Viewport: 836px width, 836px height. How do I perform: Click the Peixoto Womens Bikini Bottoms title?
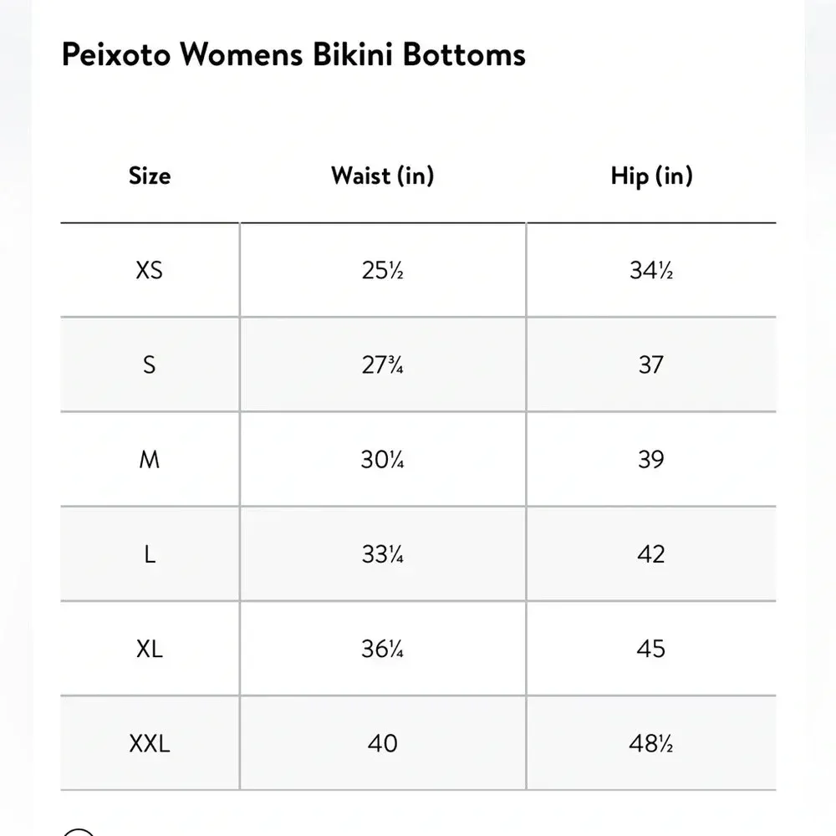click(293, 54)
